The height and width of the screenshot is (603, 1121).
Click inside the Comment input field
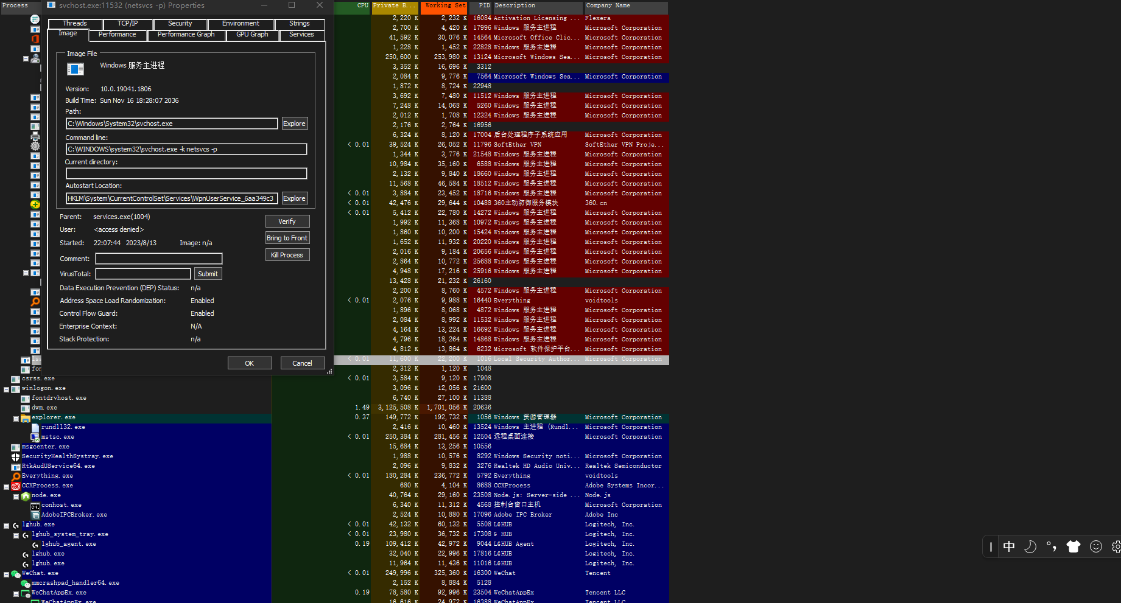(x=158, y=258)
